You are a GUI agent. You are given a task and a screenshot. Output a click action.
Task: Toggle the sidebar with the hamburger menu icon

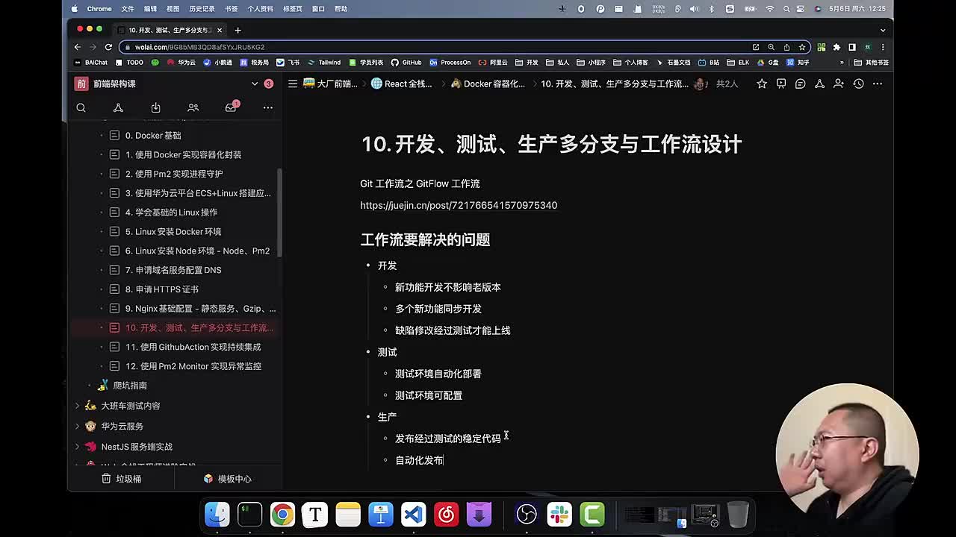click(x=293, y=84)
